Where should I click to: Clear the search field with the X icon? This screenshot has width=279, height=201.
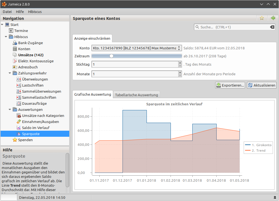(272, 27)
